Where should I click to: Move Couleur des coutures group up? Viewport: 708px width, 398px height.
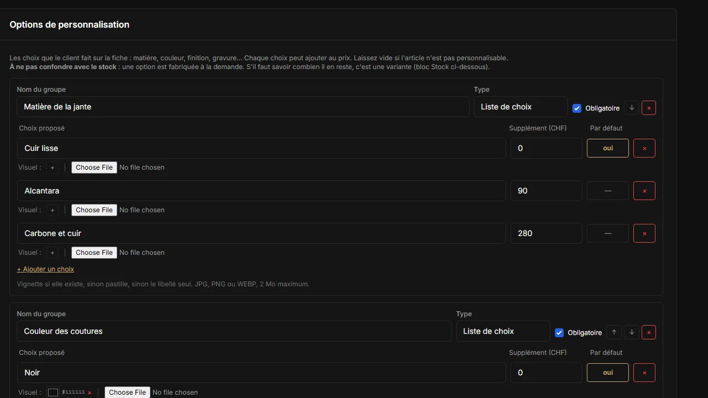click(614, 332)
